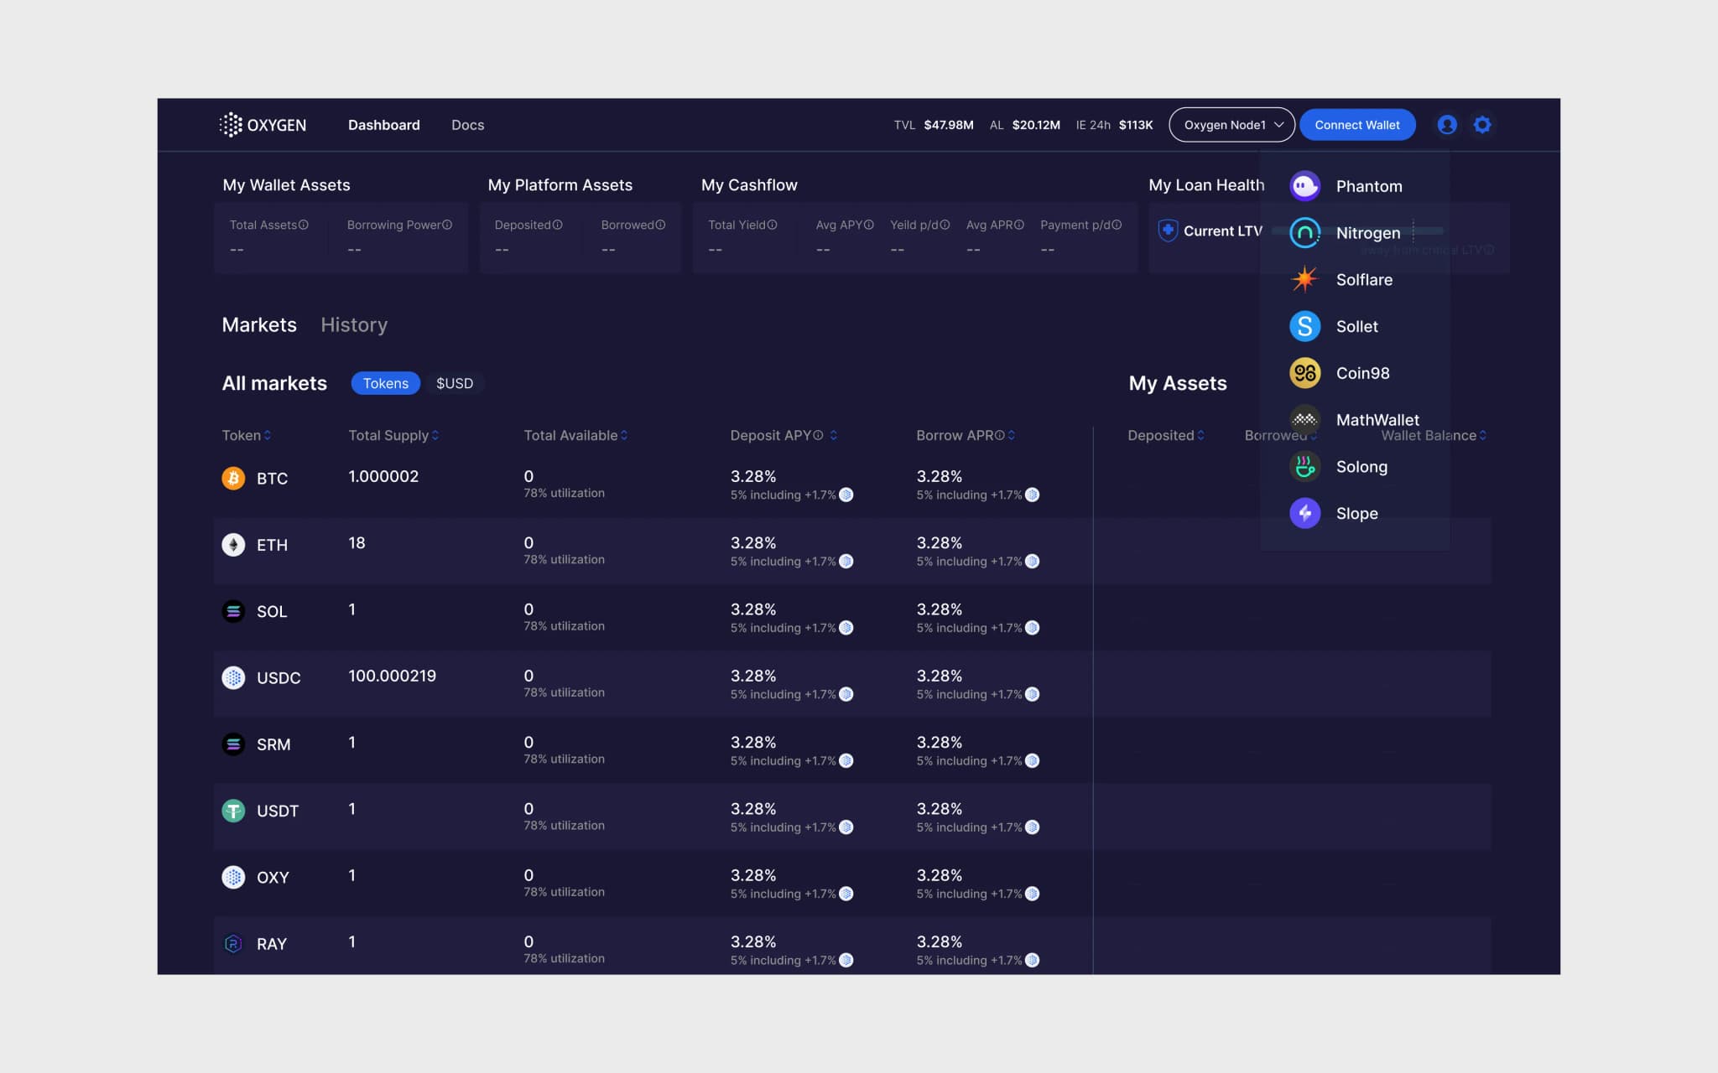
Task: Open settings via the gear icon
Action: point(1482,125)
